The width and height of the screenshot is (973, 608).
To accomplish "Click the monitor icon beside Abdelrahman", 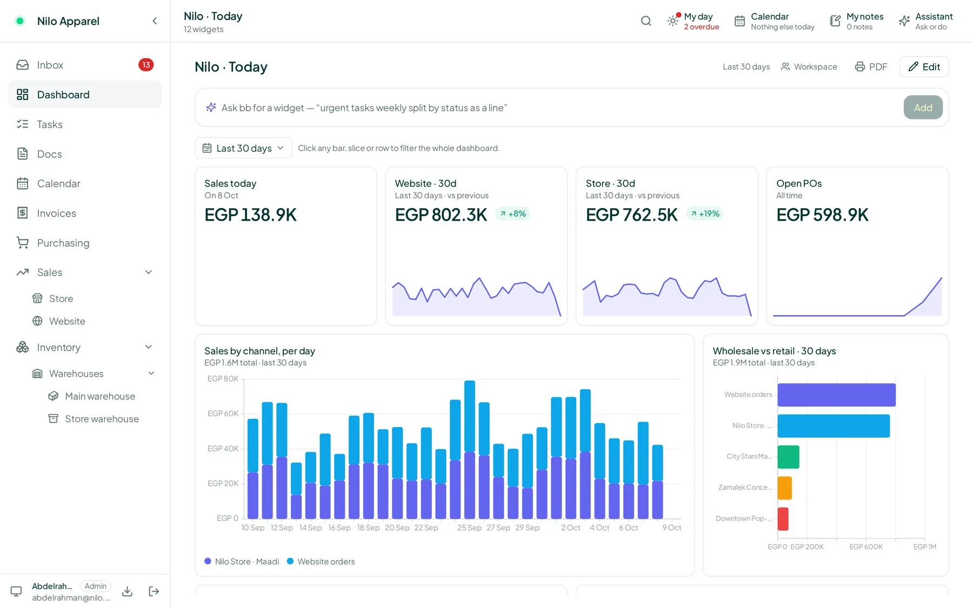I will [x=16, y=591].
